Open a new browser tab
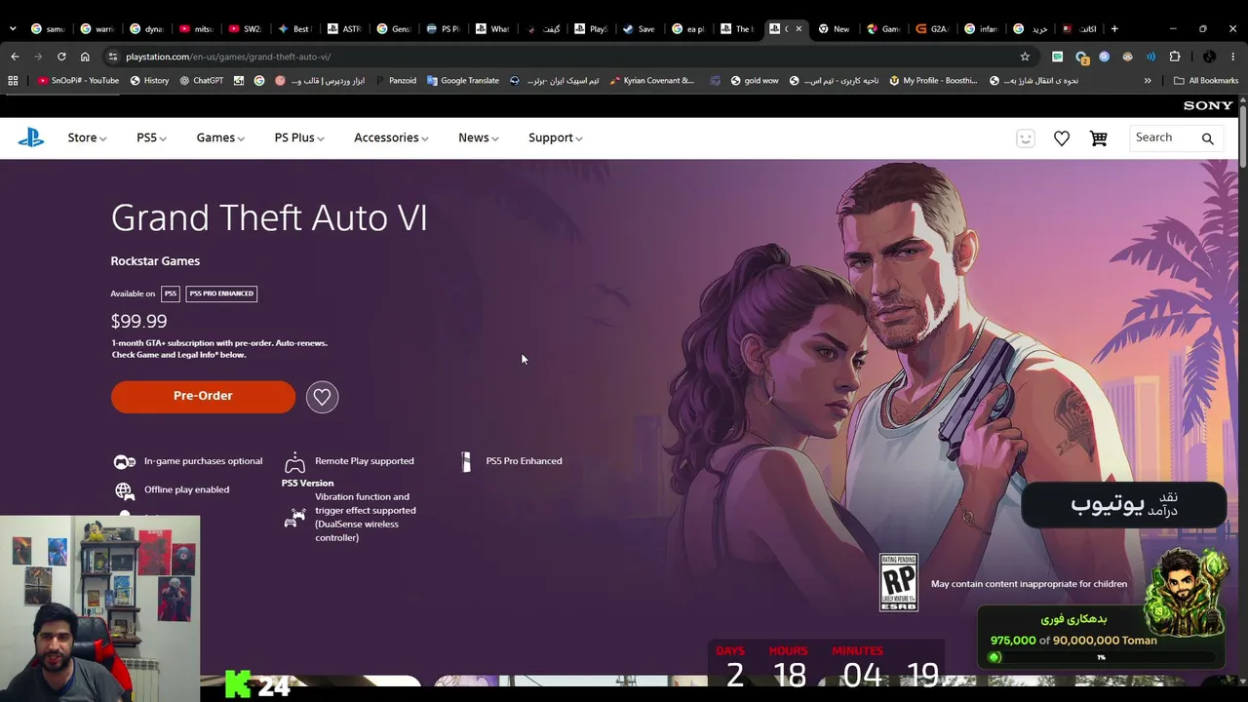Viewport: 1248px width, 702px height. tap(1114, 28)
